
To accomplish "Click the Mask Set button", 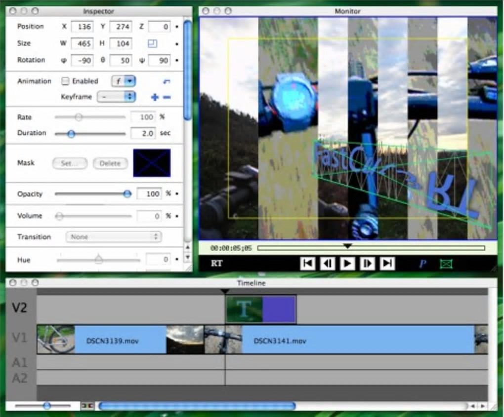I will (70, 163).
